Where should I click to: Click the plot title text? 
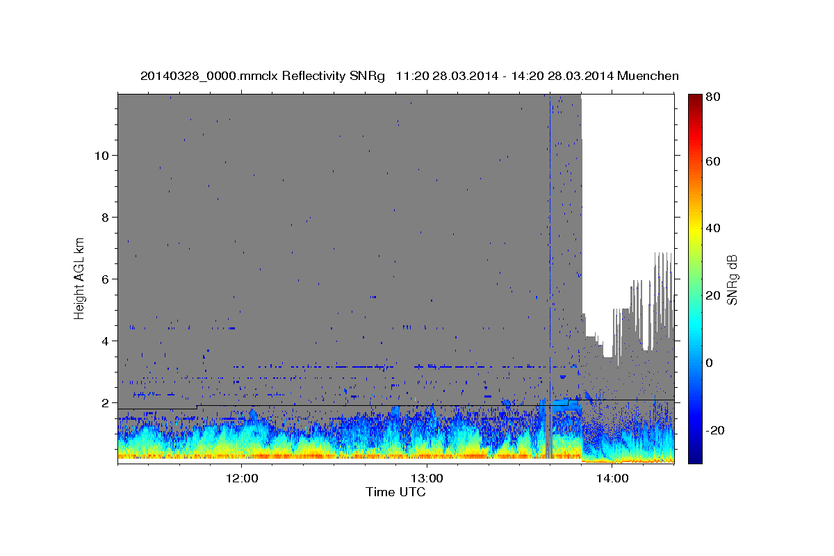(x=409, y=76)
